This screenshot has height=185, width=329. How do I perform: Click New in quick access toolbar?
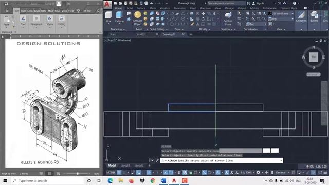point(115,3)
